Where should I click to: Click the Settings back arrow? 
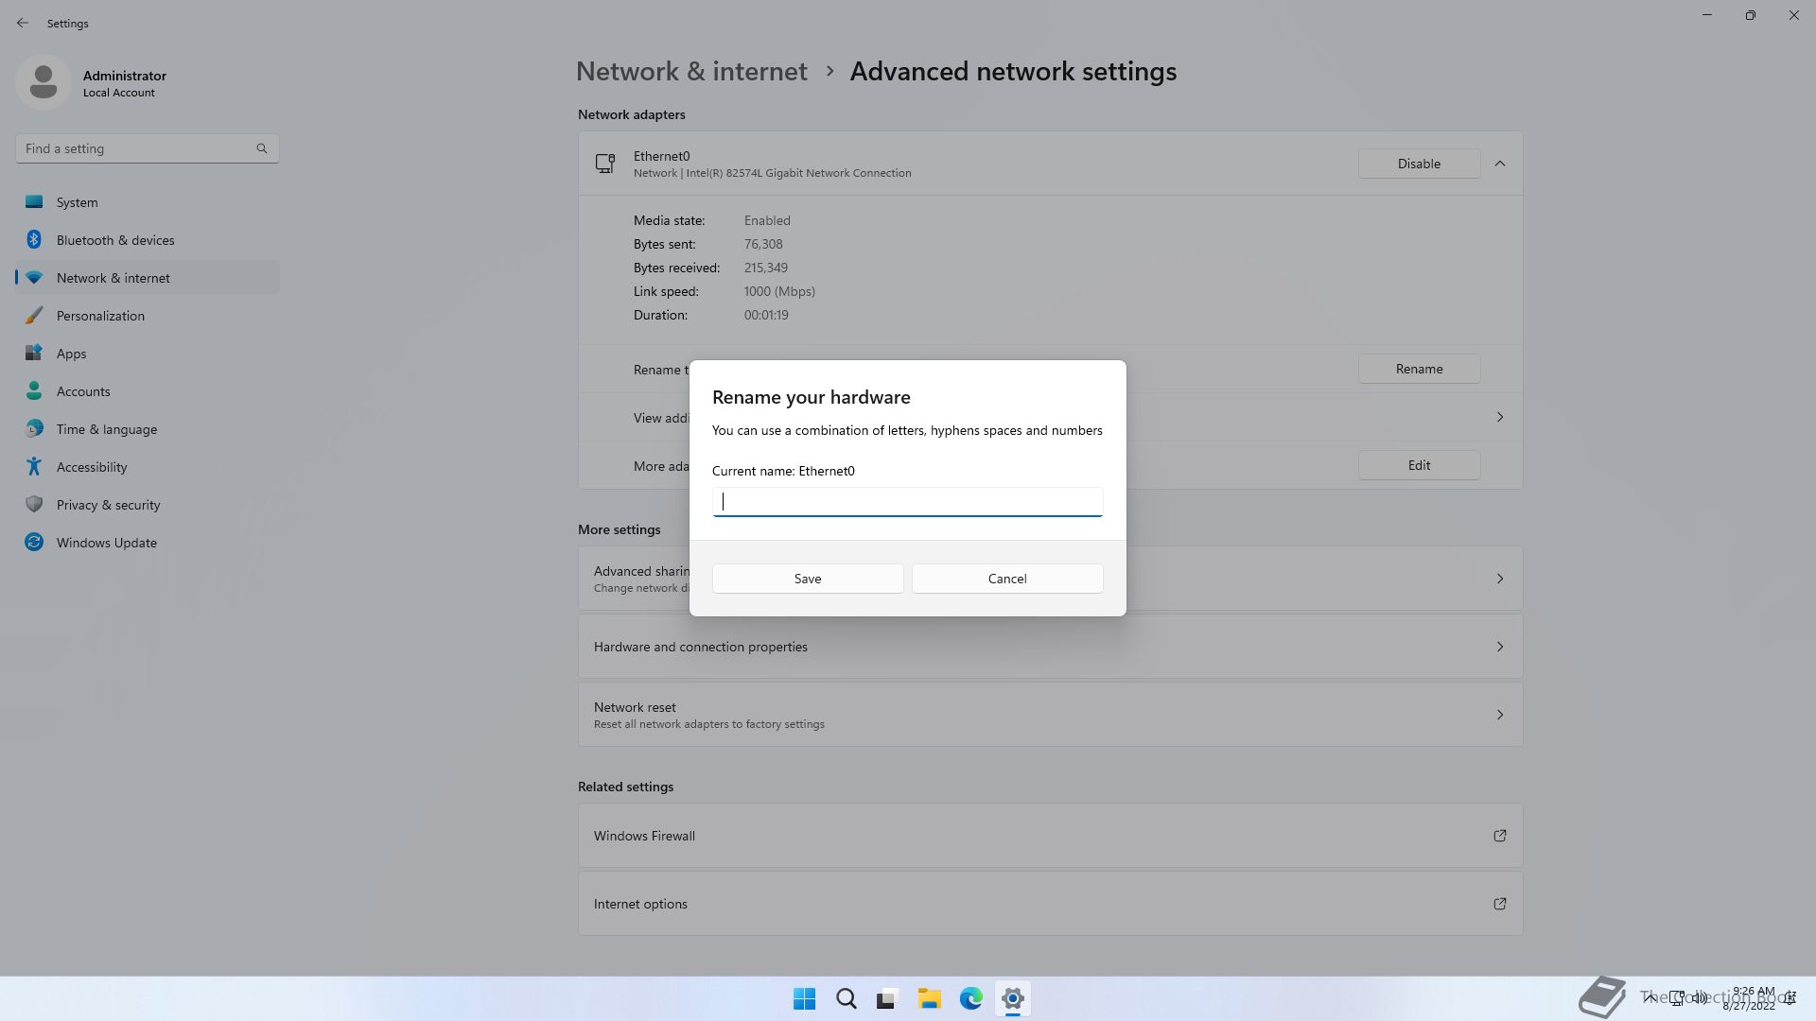[23, 23]
